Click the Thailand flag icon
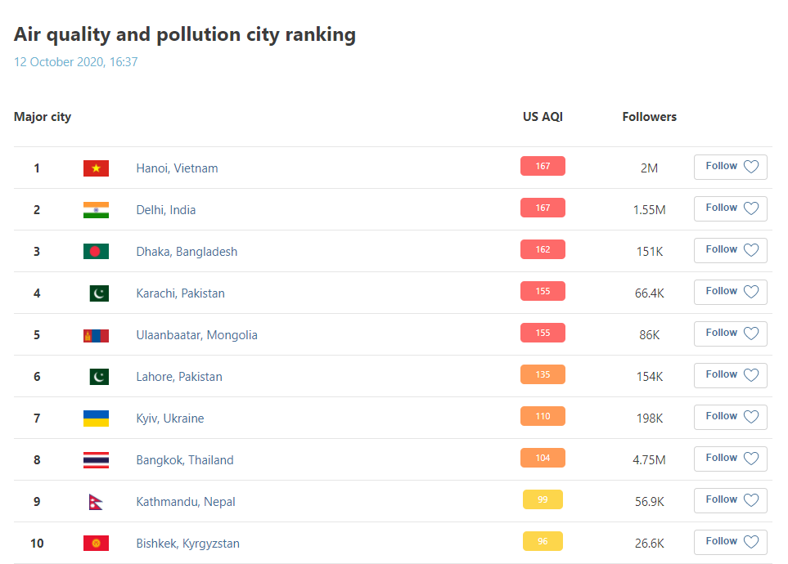788x564 pixels. (x=96, y=460)
